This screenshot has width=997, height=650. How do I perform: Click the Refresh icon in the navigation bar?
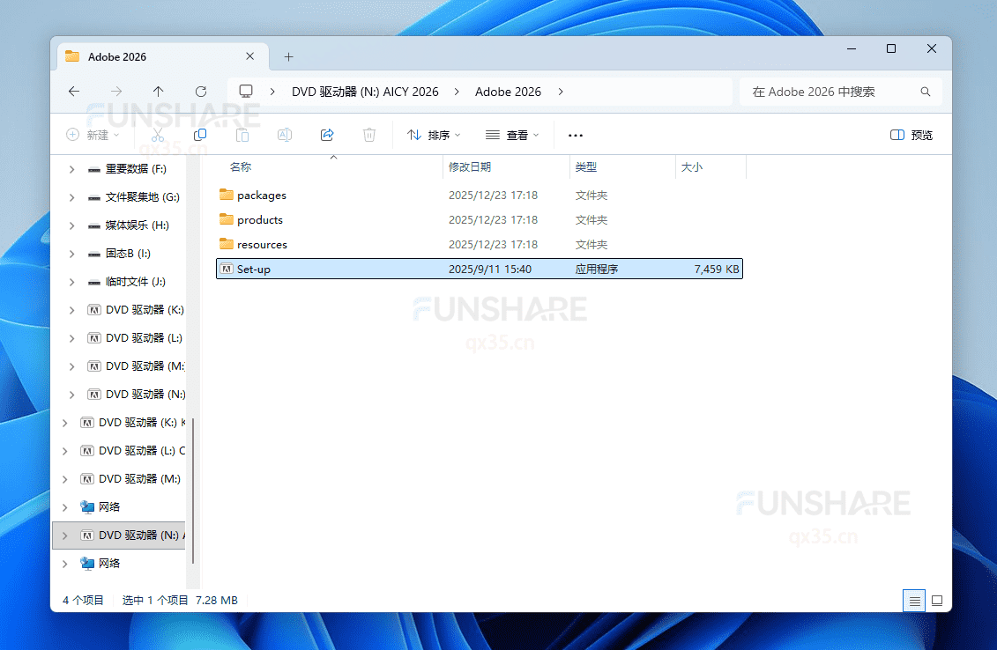tap(201, 91)
